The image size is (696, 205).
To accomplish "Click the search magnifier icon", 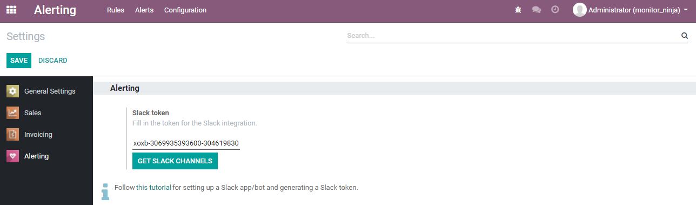I will (x=684, y=36).
